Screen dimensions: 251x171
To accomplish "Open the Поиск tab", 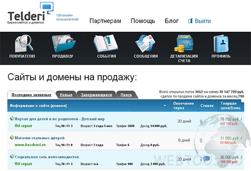I will tap(126, 95).
